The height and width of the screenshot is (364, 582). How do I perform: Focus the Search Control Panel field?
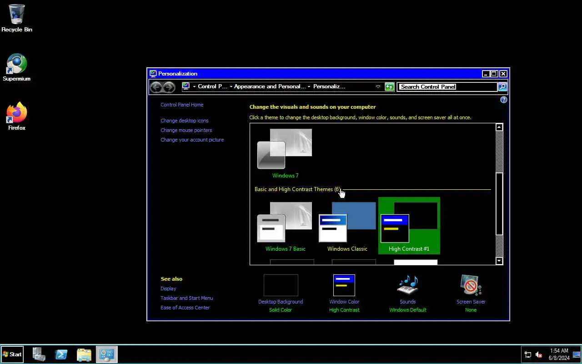click(x=447, y=87)
